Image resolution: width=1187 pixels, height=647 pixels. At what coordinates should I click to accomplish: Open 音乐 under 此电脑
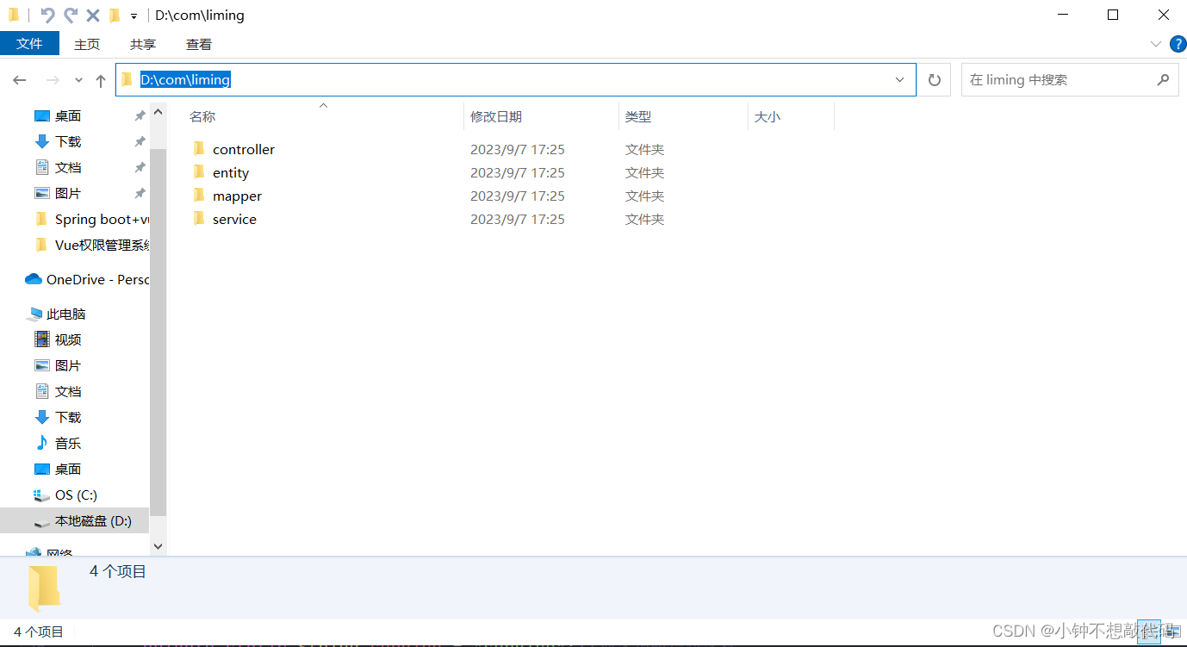[x=68, y=443]
